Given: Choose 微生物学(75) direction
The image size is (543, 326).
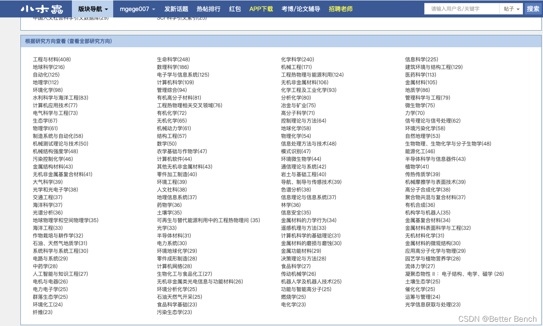Looking at the screenshot, I should [x=420, y=106].
